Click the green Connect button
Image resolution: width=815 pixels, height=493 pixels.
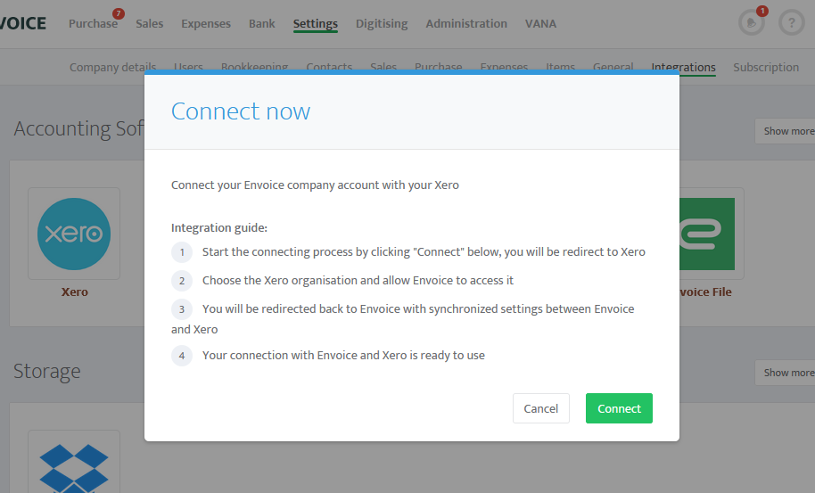(x=619, y=408)
